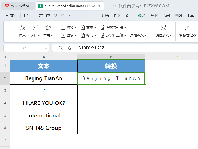The image size is (198, 149).
Task: Click the presentation-mode icon on the document tab
Action: tap(93, 6)
